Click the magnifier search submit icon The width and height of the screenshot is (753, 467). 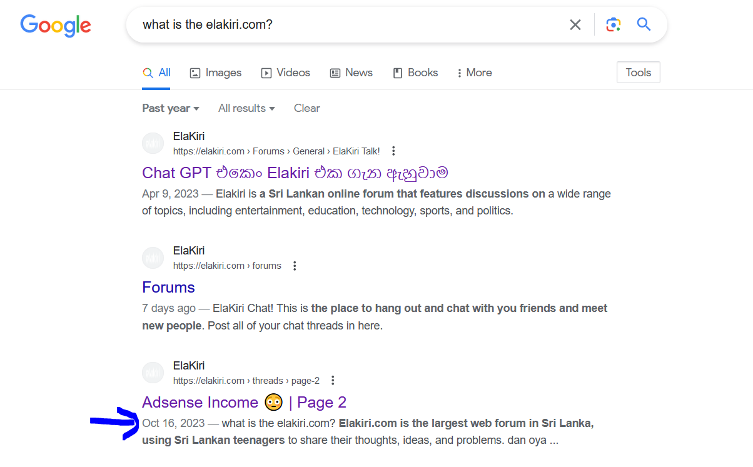coord(644,25)
